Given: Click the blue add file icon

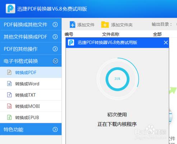Looking at the screenshot, I should (73, 25).
